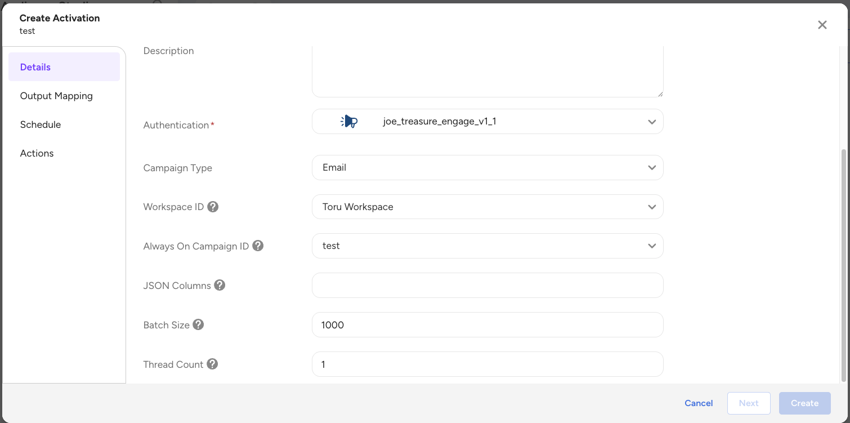
Task: Click the JSON Columns help icon
Action: click(x=220, y=285)
